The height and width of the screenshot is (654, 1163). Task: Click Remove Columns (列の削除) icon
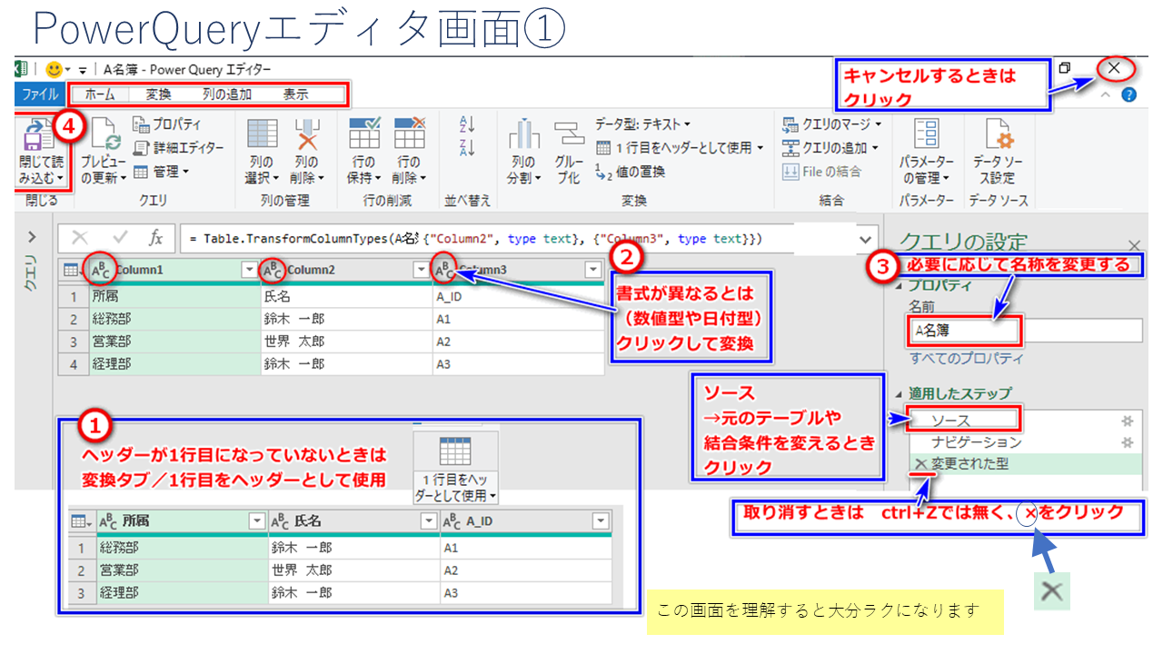click(307, 134)
